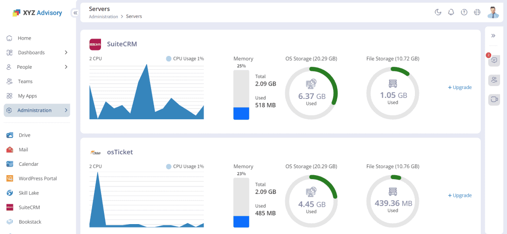Click the XYZ Advisory logo
Screen dimensions: 507x234
click(x=37, y=13)
